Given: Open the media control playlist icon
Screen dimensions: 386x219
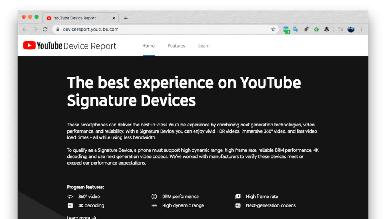Looking at the screenshot, I should [x=341, y=29].
